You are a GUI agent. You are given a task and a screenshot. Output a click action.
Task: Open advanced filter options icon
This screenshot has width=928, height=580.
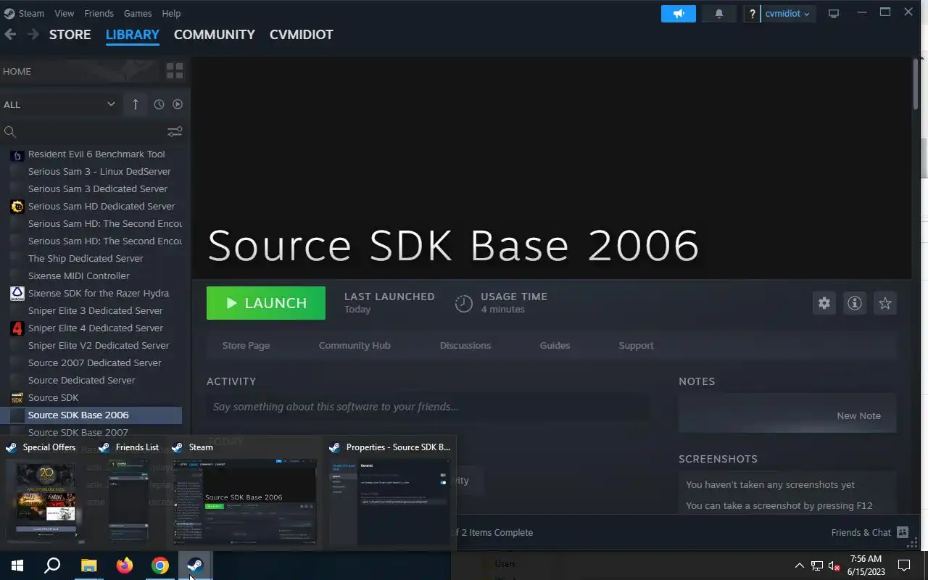(175, 132)
